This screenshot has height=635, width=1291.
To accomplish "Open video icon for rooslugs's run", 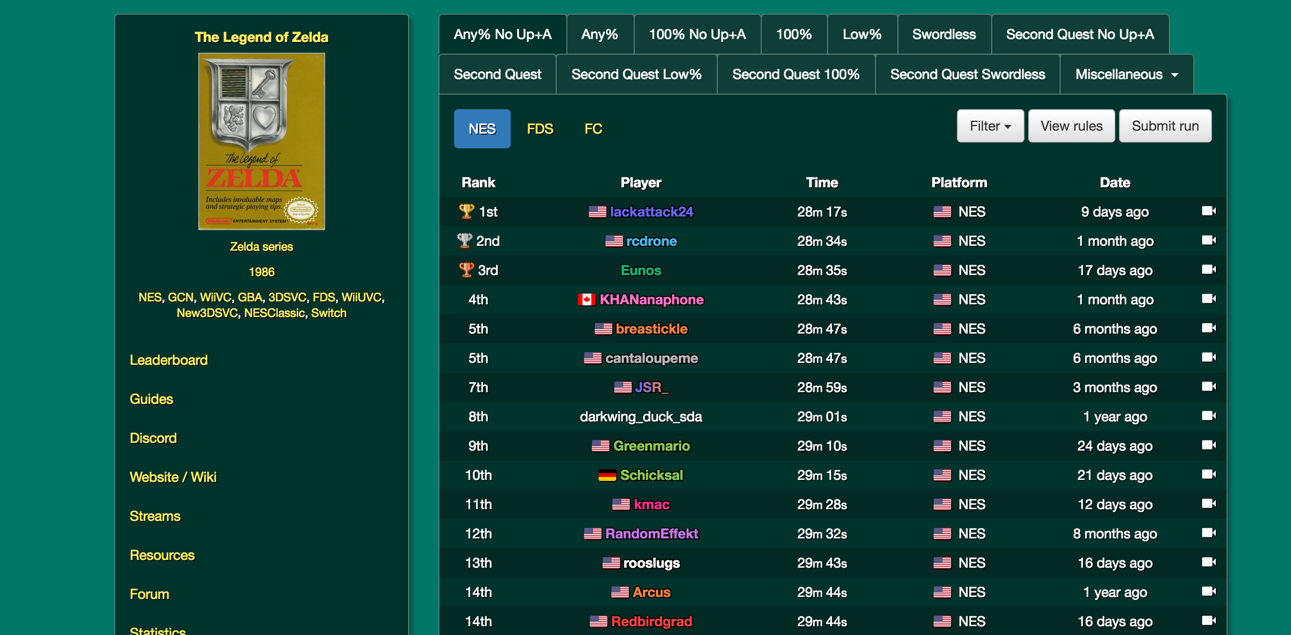I will tap(1208, 562).
